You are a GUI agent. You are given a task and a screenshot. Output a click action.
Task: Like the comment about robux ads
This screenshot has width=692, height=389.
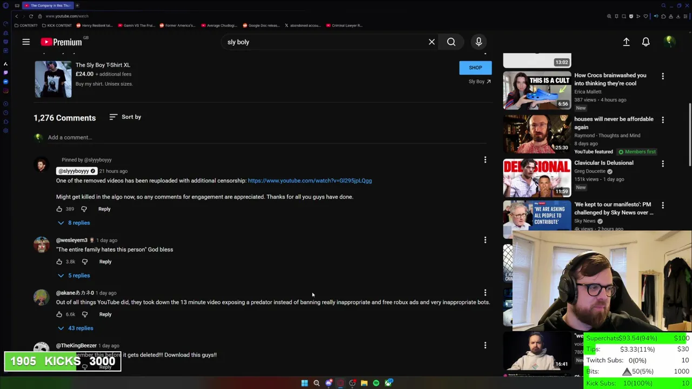point(59,314)
